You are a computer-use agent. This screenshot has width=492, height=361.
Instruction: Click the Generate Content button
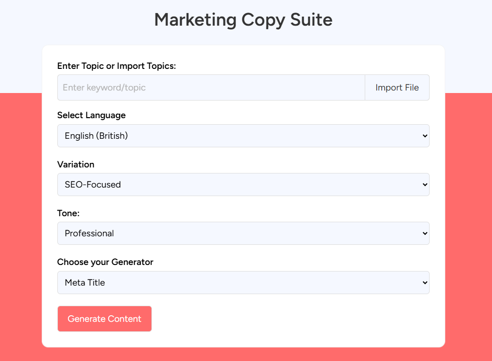point(104,319)
